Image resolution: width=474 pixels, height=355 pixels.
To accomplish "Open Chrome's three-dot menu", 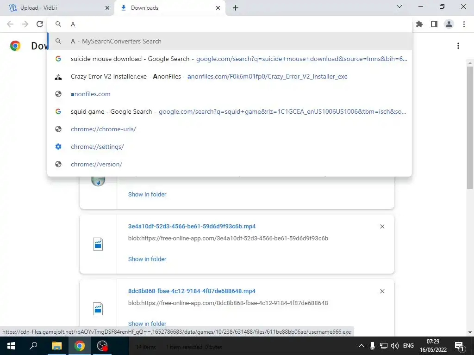I will coord(464,24).
